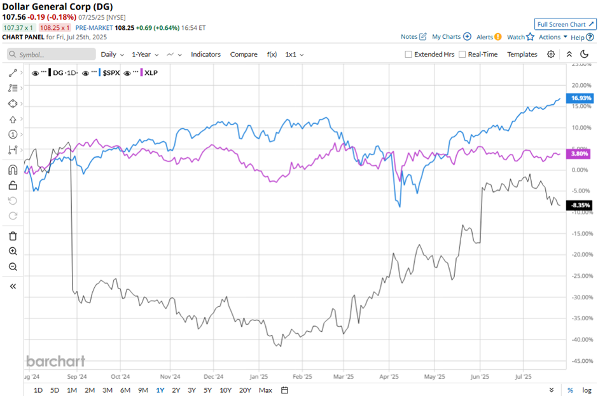Image resolution: width=598 pixels, height=396 pixels.
Task: Click the -8.35% DG price label
Action: pos(580,205)
